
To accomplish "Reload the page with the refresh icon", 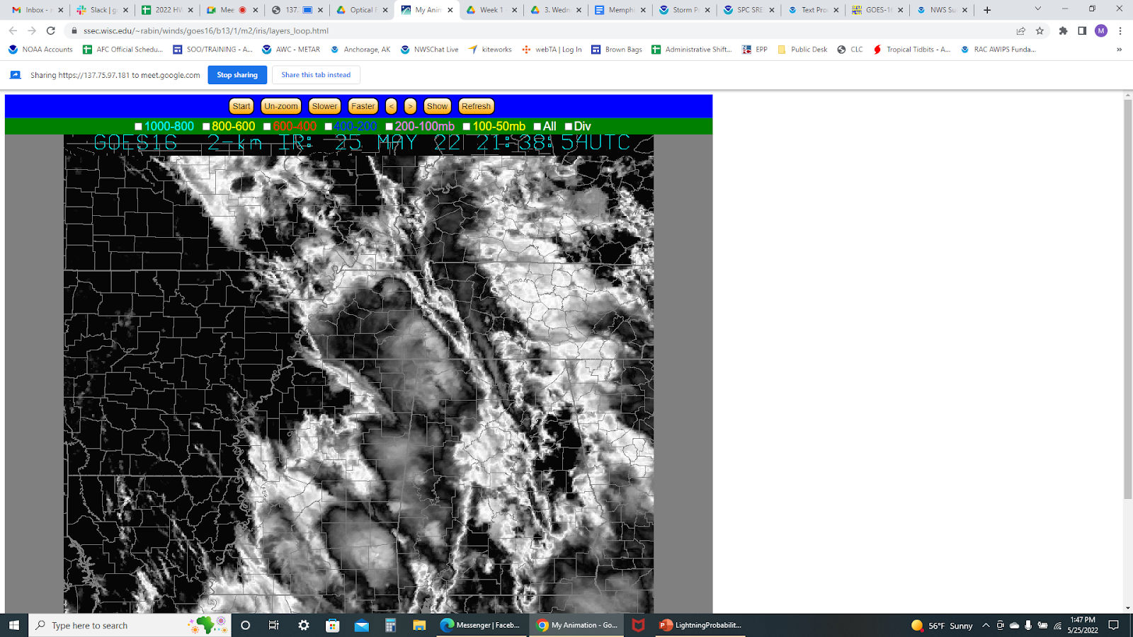I will pos(51,30).
